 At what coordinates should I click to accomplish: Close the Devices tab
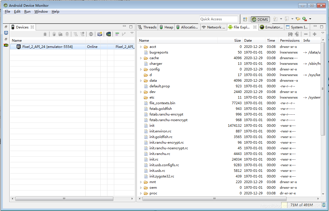[x=32, y=27]
